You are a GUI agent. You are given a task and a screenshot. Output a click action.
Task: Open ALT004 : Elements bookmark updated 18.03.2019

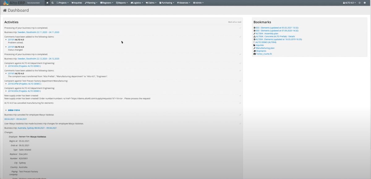(279, 40)
